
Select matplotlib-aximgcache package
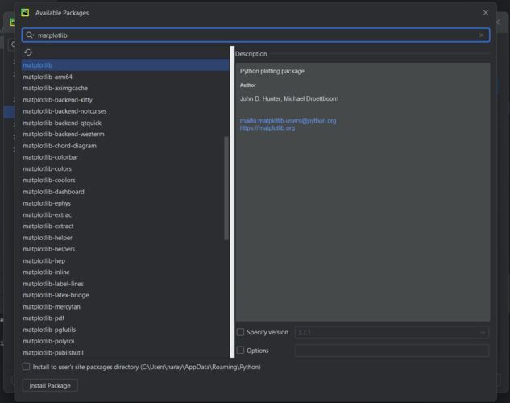pos(125,88)
